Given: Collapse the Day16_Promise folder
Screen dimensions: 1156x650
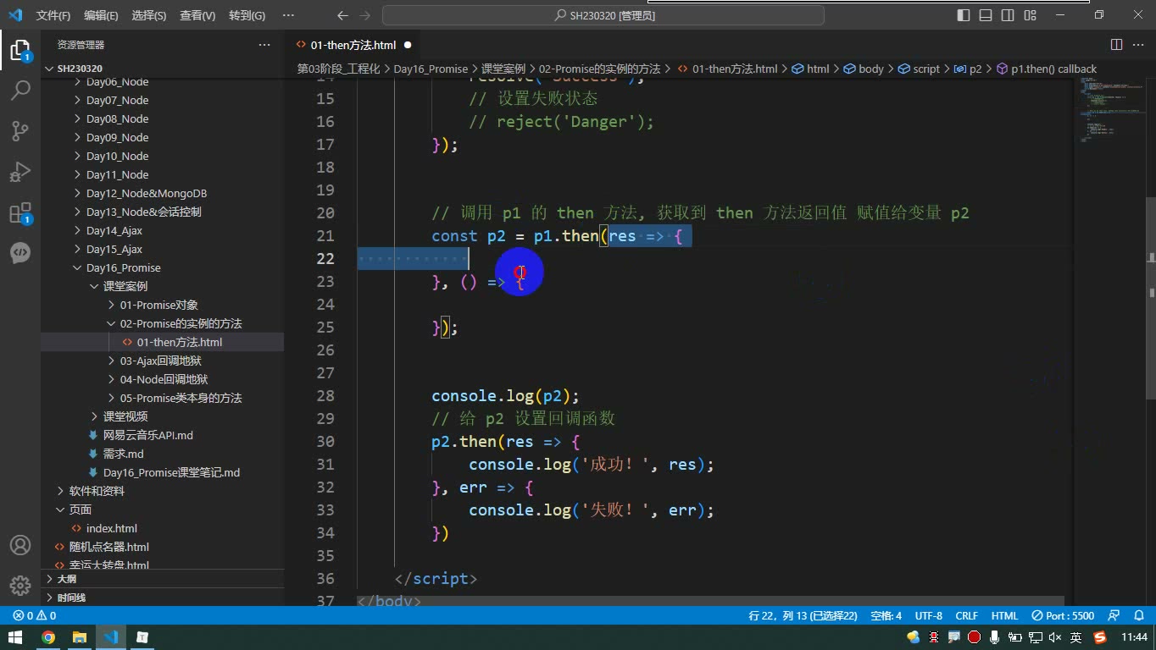Looking at the screenshot, I should 123,267.
